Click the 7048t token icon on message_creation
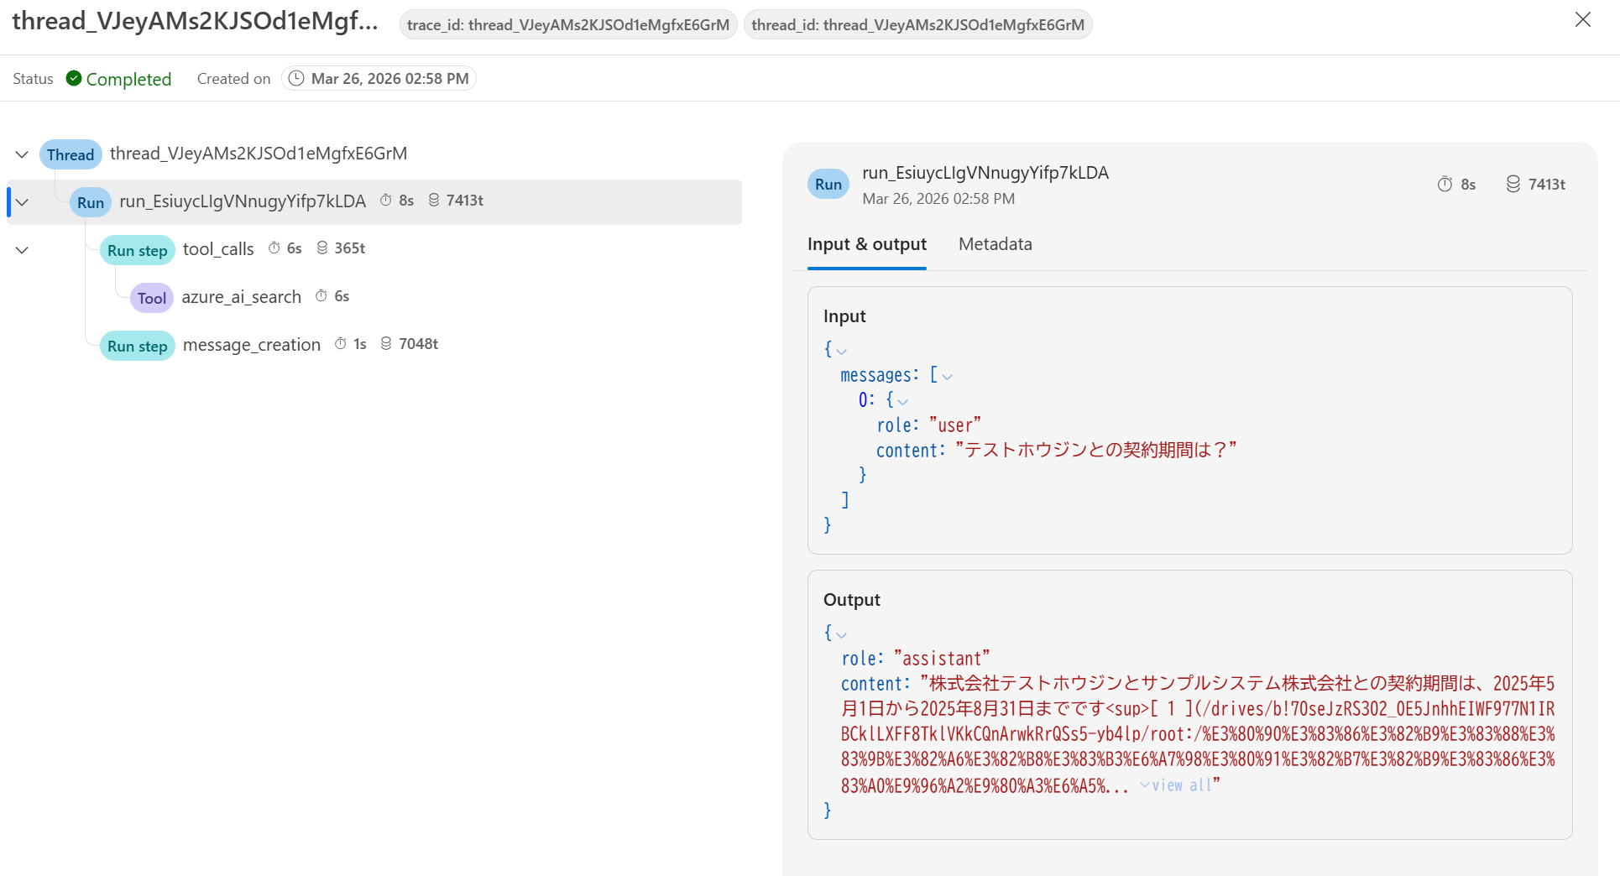 (386, 343)
